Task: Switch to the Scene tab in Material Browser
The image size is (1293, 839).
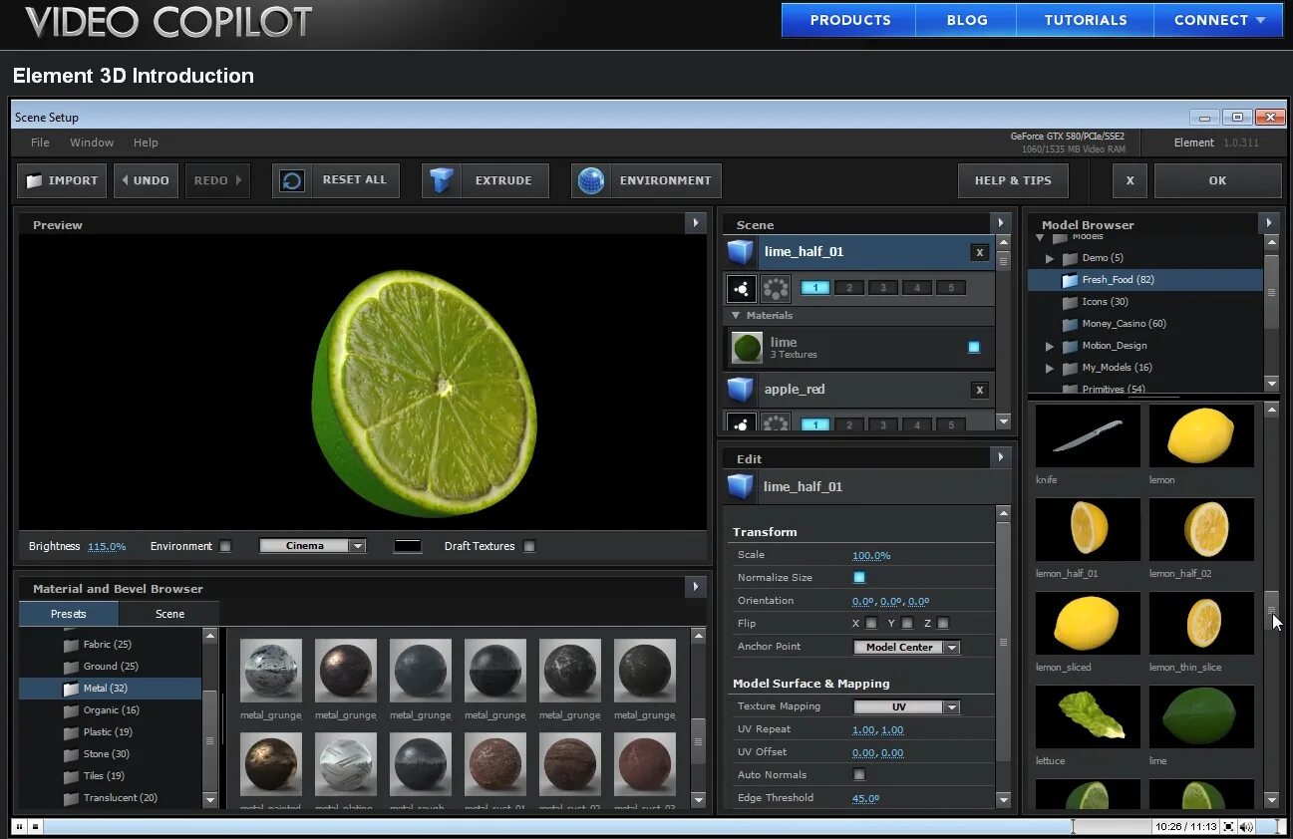Action: pos(169,614)
